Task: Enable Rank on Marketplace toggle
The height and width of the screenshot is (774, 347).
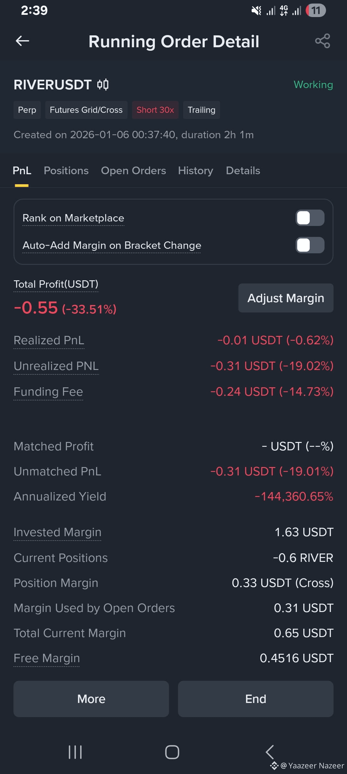Action: (310, 218)
